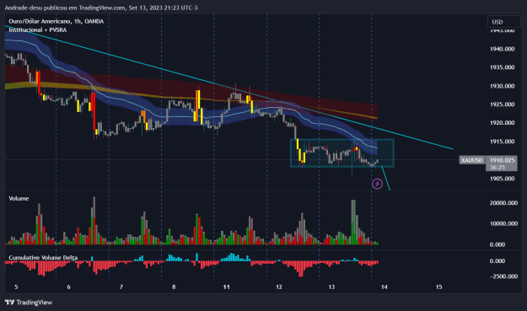Click the 1910.025 current price value

pos(503,160)
